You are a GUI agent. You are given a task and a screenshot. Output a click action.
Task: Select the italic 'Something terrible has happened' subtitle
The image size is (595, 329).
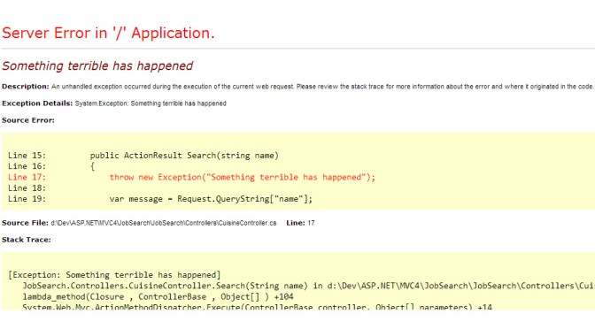click(97, 66)
